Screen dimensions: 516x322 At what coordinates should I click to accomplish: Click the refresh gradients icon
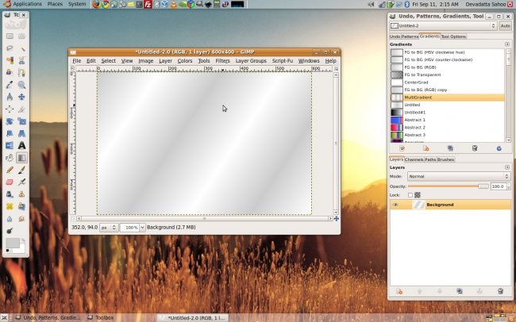click(499, 148)
